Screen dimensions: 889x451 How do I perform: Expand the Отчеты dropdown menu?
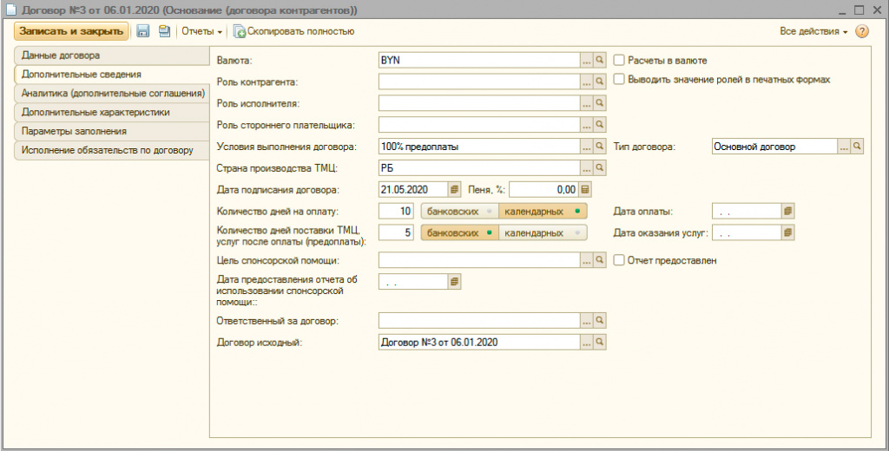(201, 31)
